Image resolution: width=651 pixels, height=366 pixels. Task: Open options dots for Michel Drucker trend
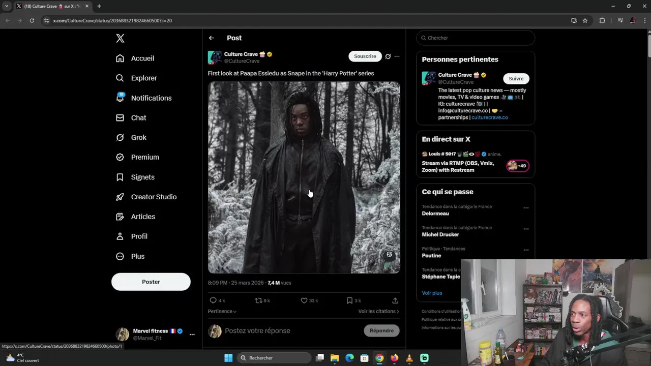[x=526, y=229]
